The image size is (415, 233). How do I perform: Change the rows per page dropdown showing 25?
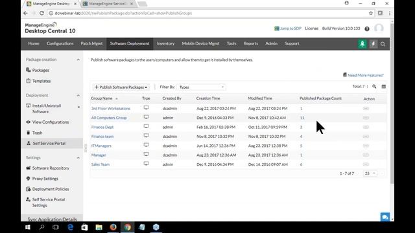pyautogui.click(x=370, y=173)
